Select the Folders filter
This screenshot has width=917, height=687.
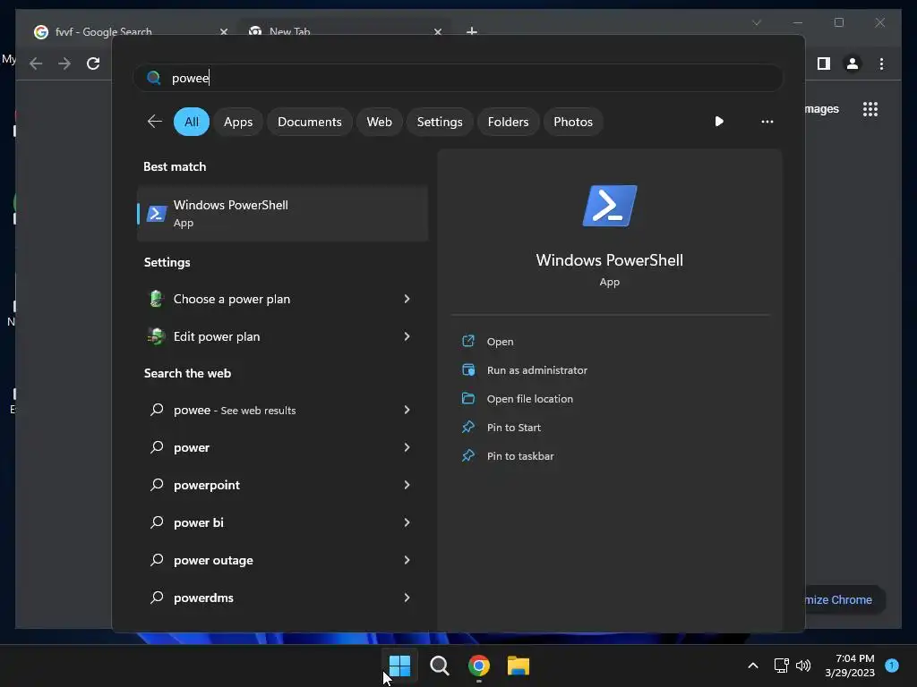pyautogui.click(x=508, y=122)
